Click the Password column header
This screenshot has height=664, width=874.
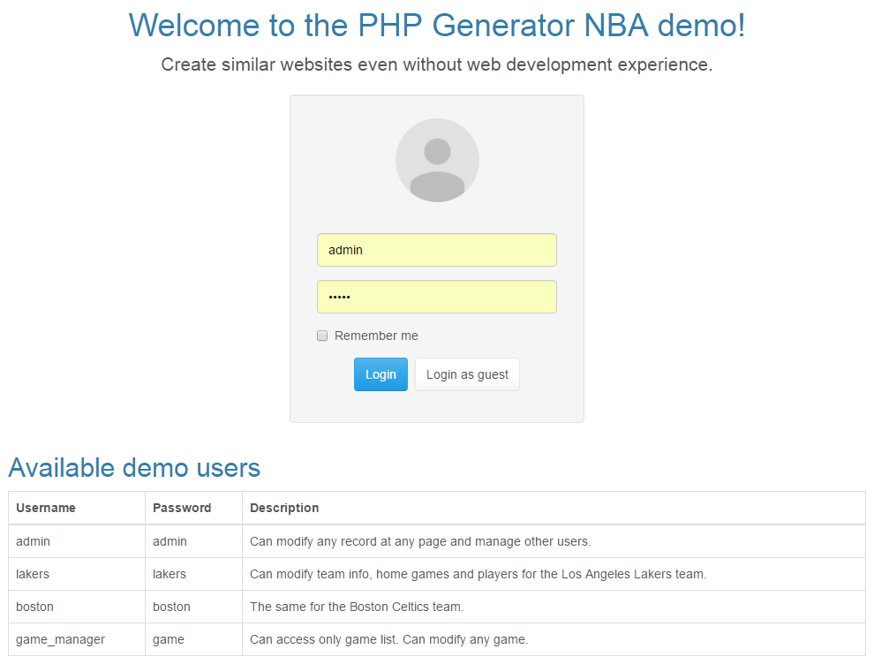pyautogui.click(x=182, y=508)
